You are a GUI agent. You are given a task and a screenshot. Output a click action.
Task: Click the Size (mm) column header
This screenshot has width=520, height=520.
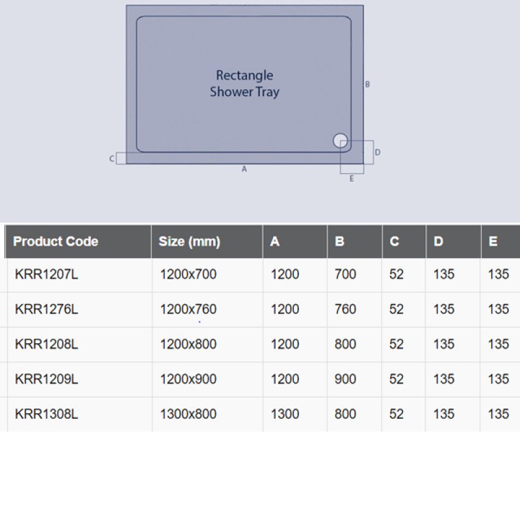189,242
